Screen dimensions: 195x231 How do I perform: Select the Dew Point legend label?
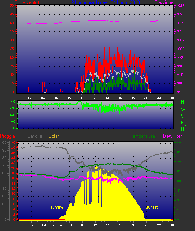coord(173,136)
